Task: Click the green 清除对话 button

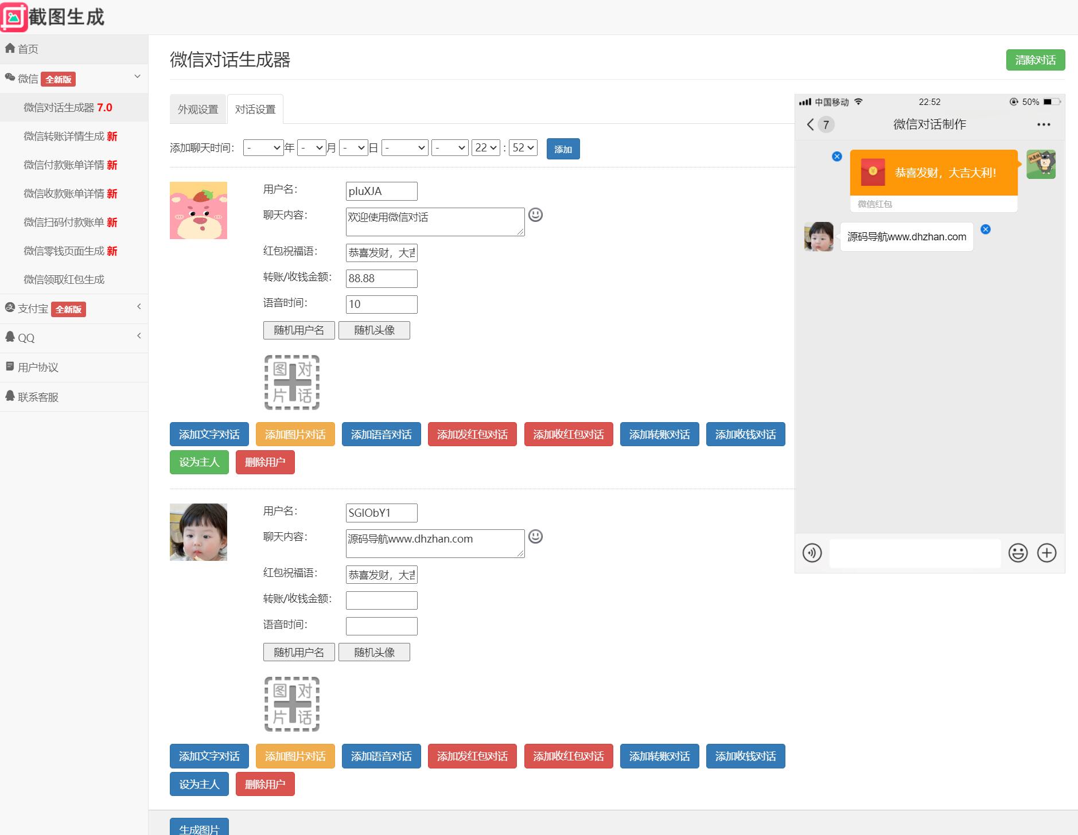Action: (1035, 60)
